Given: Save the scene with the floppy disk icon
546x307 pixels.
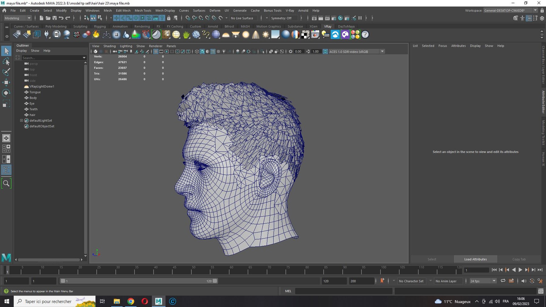Looking at the screenshot, I should pyautogui.click(x=55, y=18).
